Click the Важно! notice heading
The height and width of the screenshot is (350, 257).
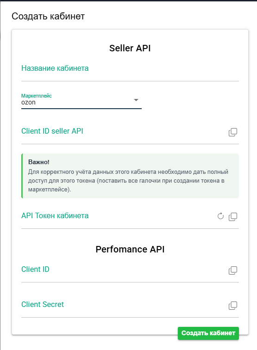tap(38, 162)
